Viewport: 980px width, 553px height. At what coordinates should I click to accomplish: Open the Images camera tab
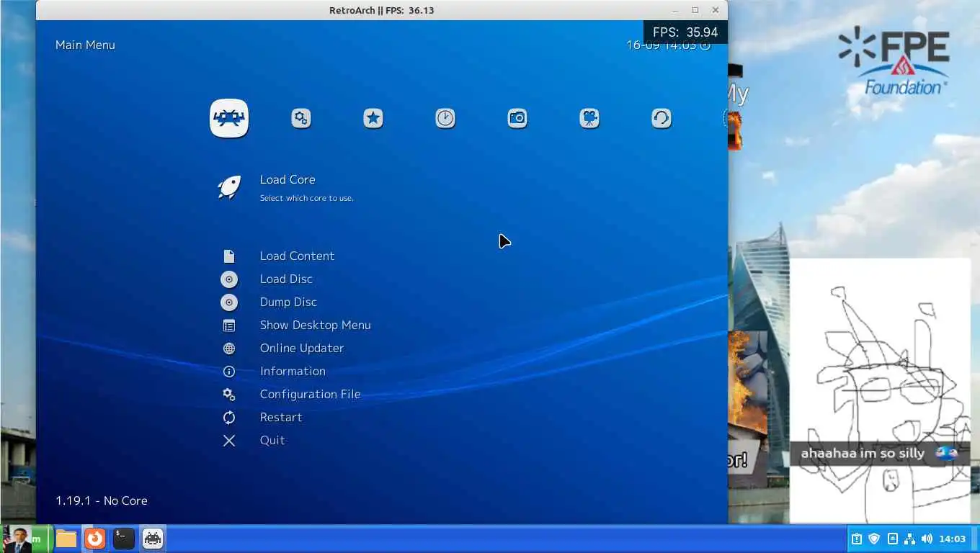[517, 118]
